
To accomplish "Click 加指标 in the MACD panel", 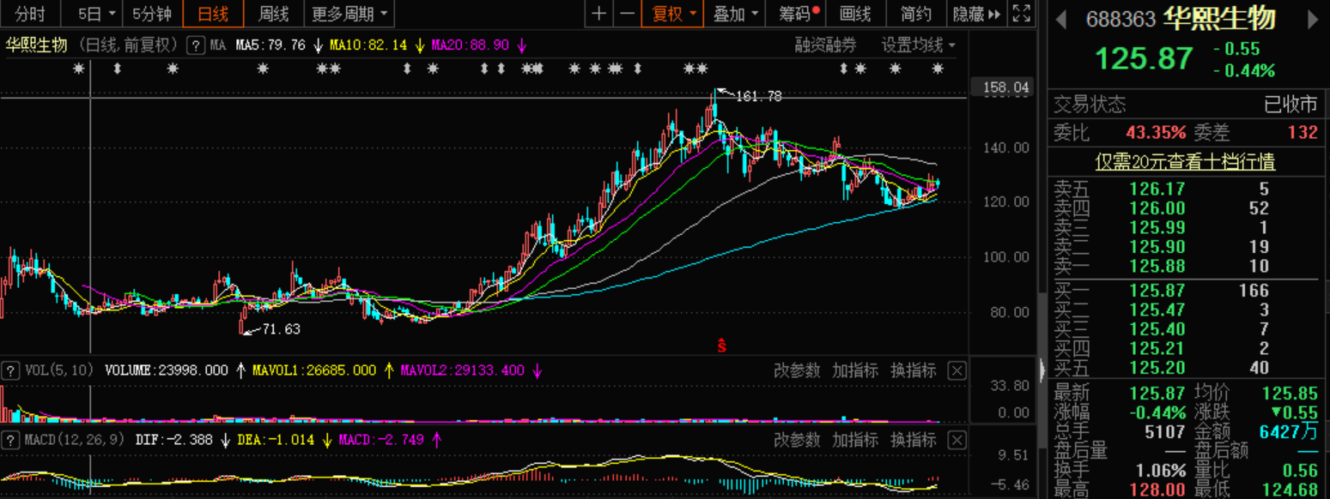I will point(855,440).
